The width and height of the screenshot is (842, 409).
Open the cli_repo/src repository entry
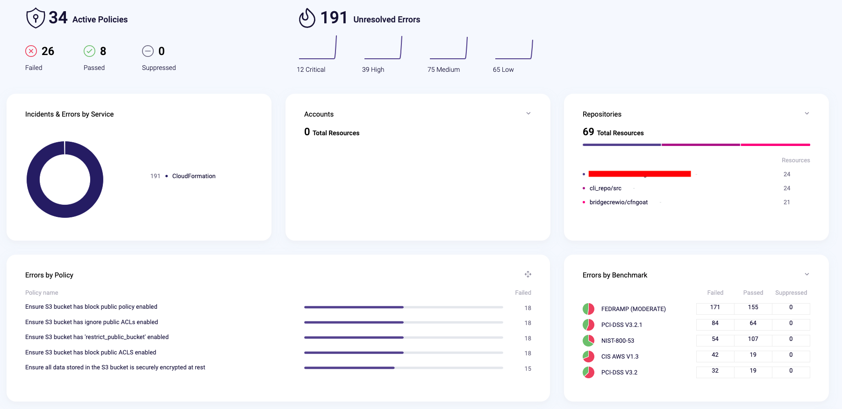[x=606, y=188]
